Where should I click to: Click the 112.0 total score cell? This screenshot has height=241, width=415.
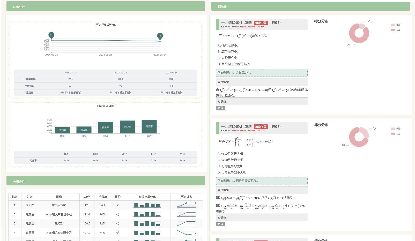[87, 205]
